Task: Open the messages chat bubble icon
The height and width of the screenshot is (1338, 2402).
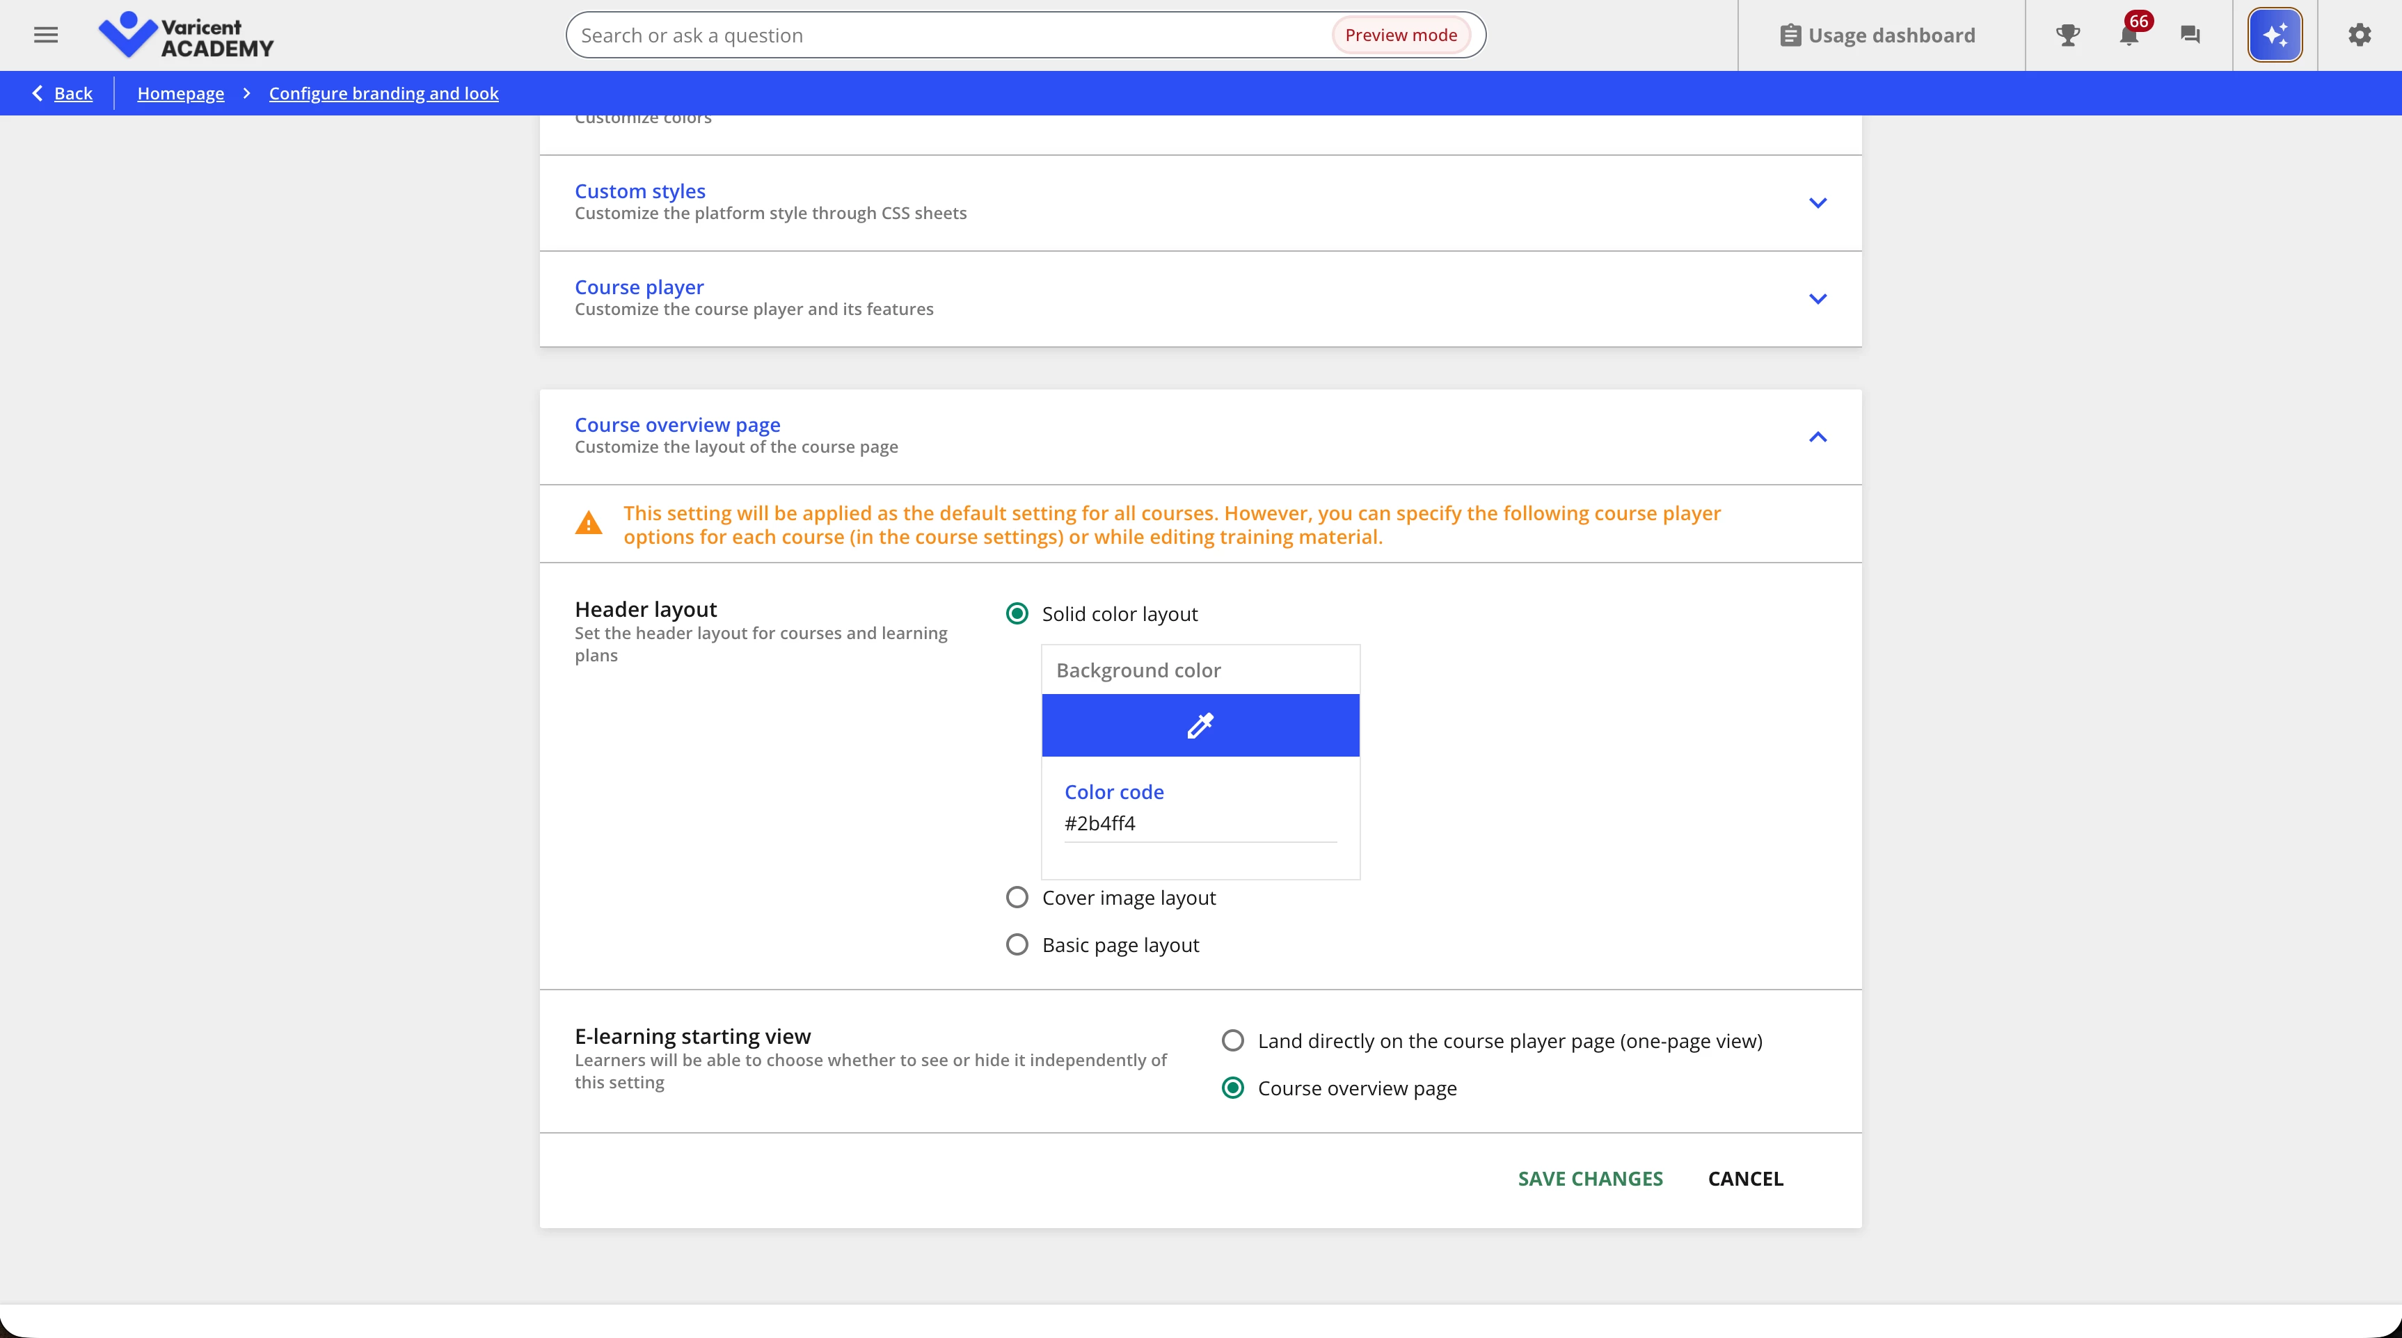Action: click(x=2190, y=35)
